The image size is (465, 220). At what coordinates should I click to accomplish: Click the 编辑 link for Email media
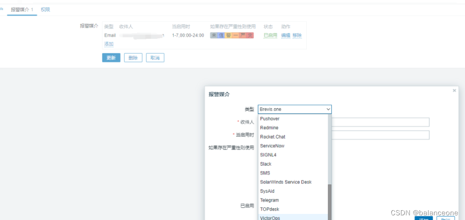[x=286, y=36]
